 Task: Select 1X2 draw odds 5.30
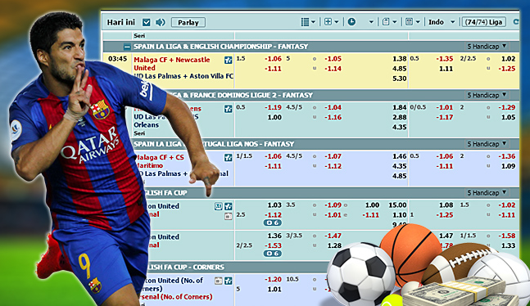click(x=399, y=79)
